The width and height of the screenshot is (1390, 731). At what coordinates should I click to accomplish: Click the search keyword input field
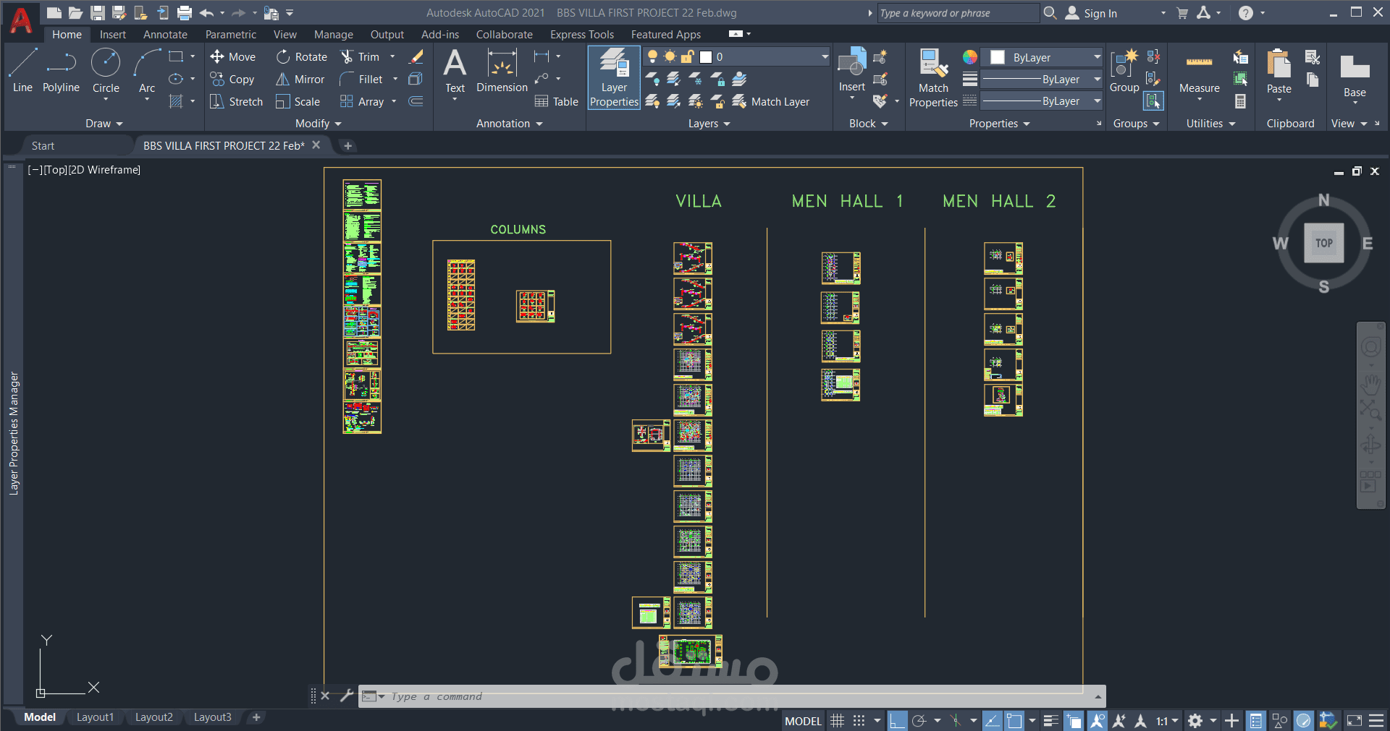958,13
